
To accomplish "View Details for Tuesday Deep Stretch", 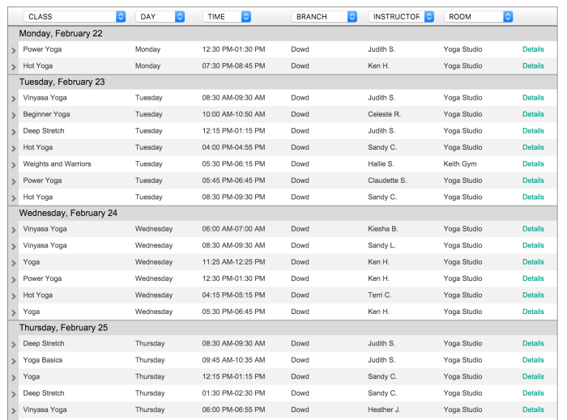I will [533, 131].
